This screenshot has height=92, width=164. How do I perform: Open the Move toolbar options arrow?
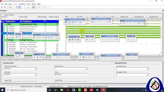tap(134, 54)
